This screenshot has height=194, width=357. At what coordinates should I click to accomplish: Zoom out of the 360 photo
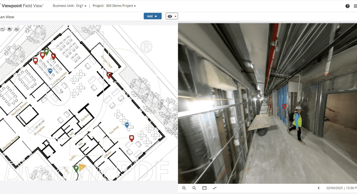point(194,188)
